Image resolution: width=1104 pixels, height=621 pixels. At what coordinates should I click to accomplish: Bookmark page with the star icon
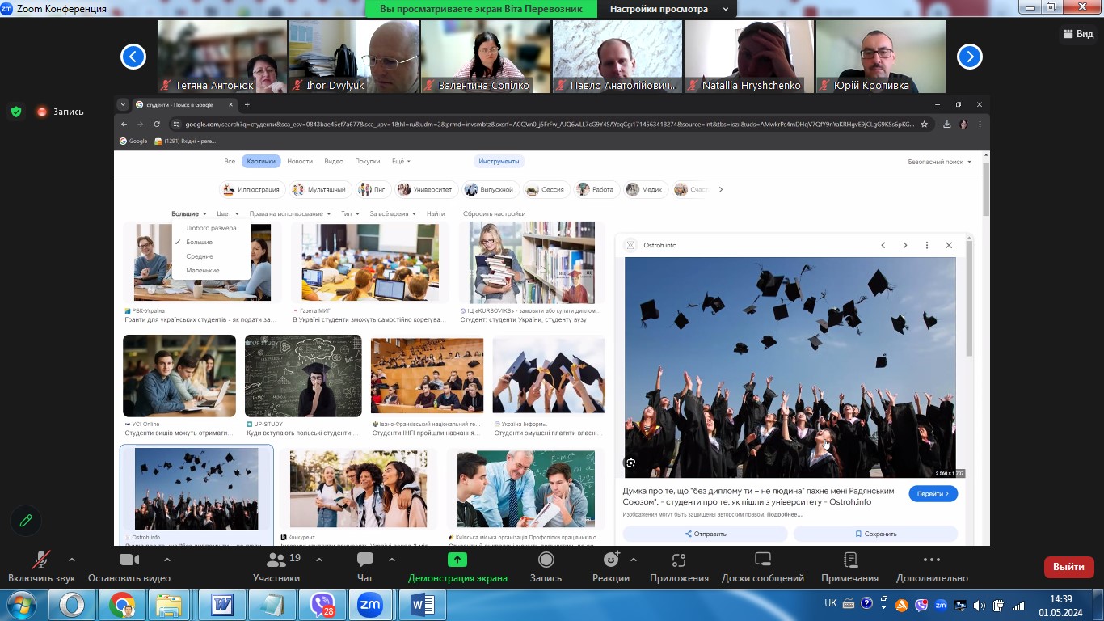click(925, 124)
